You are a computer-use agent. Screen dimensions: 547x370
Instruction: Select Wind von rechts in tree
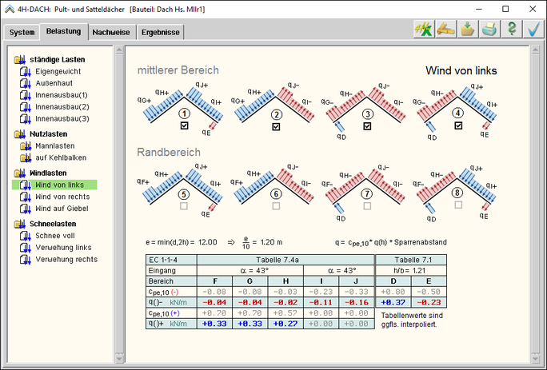(62, 197)
